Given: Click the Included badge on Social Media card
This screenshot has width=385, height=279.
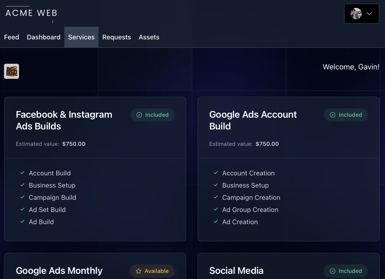Looking at the screenshot, I should pyautogui.click(x=346, y=271).
